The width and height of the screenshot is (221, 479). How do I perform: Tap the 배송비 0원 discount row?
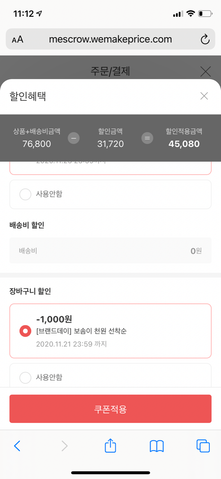click(x=110, y=251)
